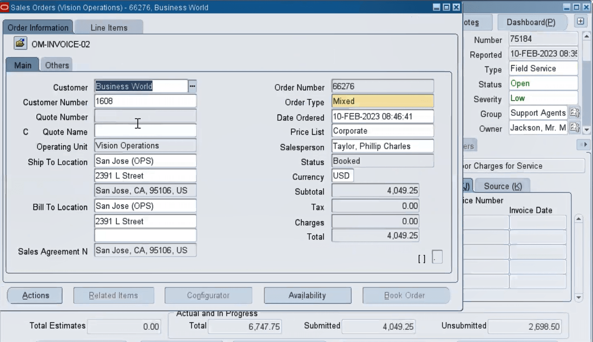593x342 pixels.
Task: Click the Operating Unit field Vision Operations
Action: pos(145,146)
